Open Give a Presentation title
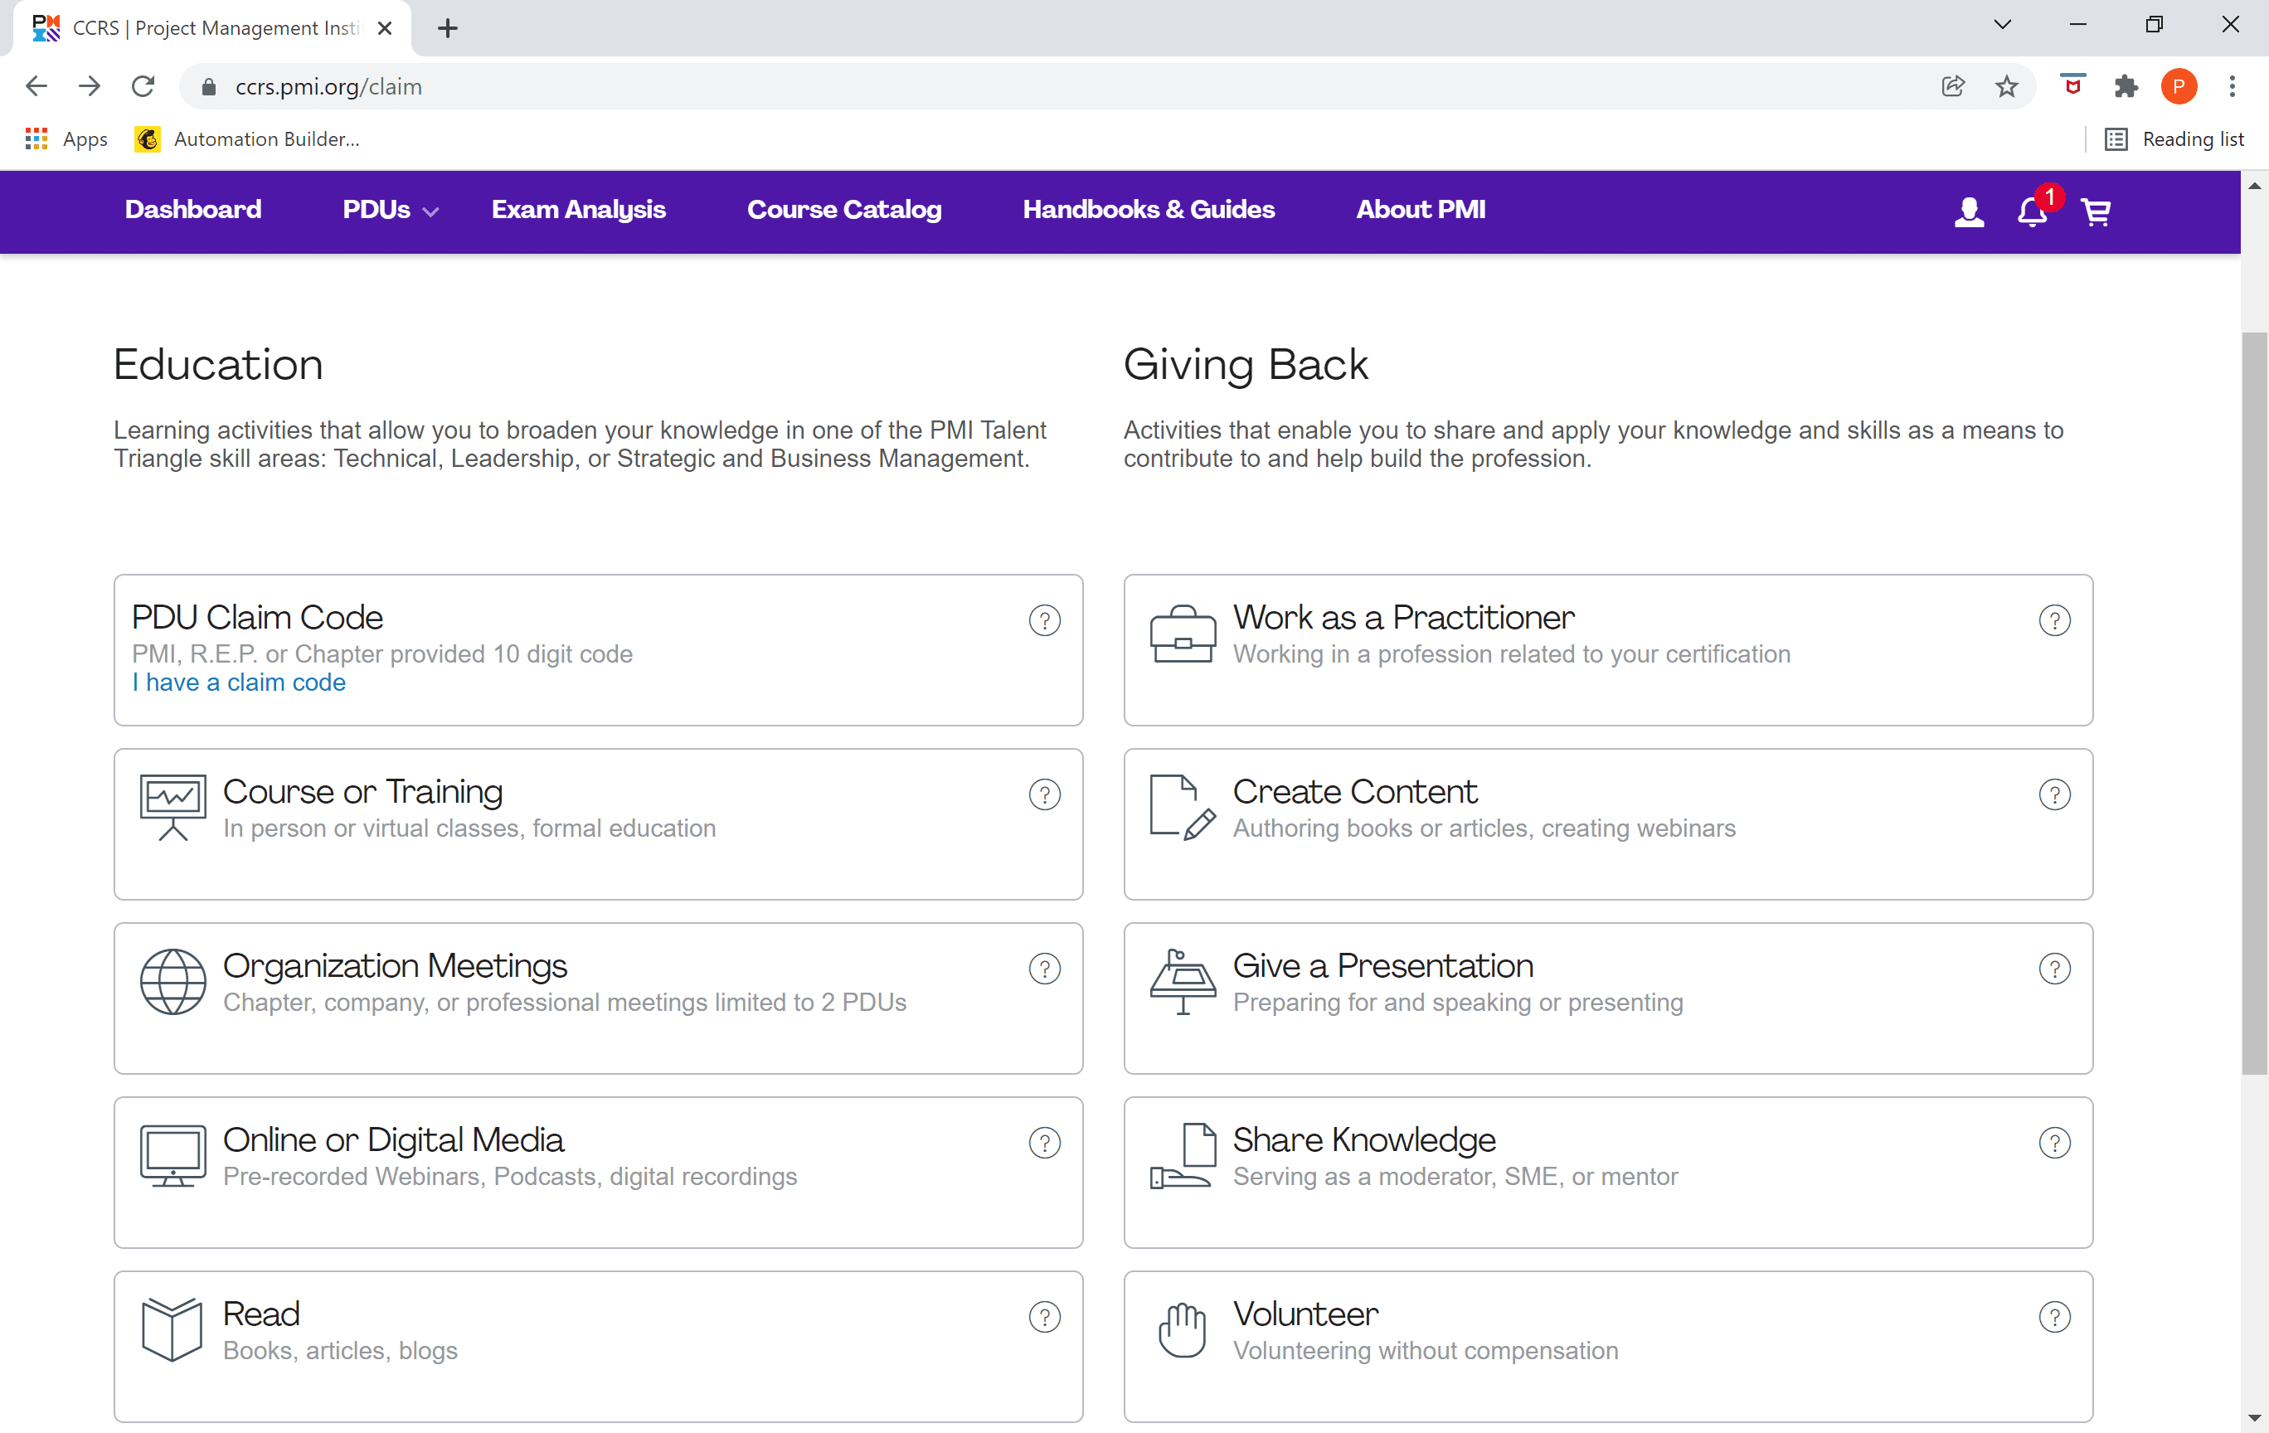 (x=1382, y=965)
